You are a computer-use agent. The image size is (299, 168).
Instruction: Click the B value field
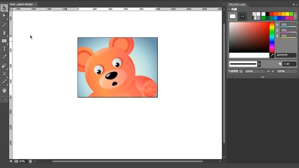pos(288,36)
